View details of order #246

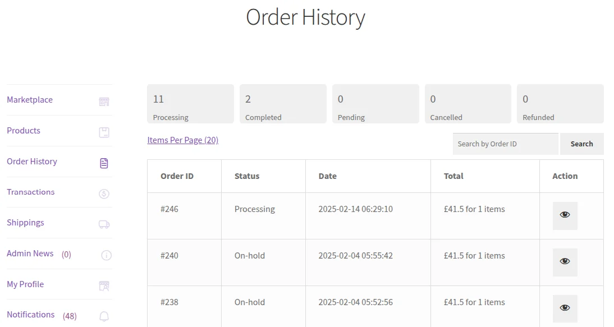pos(564,215)
